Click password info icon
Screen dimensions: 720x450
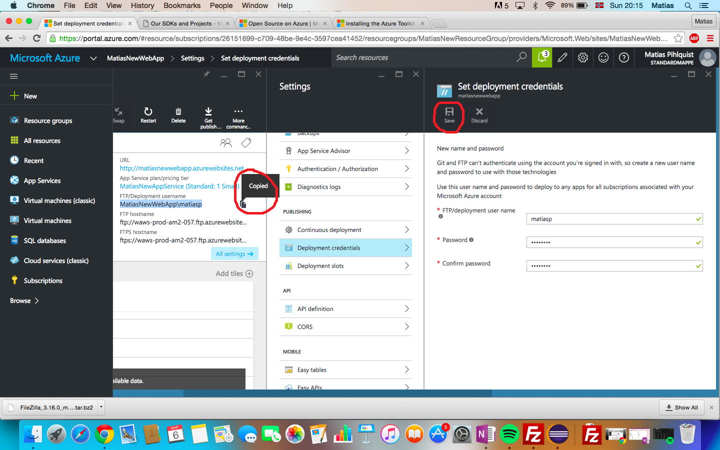pyautogui.click(x=471, y=240)
